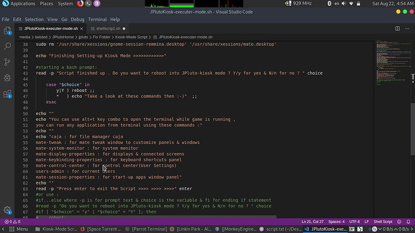
Task: Open the Debug menu
Action: pos(77,20)
